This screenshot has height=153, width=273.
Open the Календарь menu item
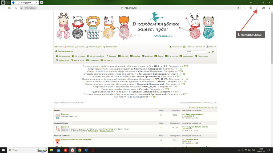pos(93,60)
